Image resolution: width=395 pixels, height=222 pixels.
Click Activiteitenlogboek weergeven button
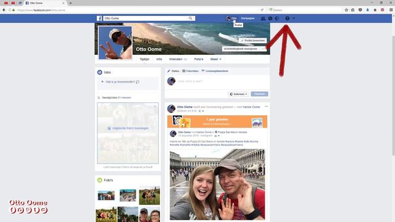click(x=241, y=49)
